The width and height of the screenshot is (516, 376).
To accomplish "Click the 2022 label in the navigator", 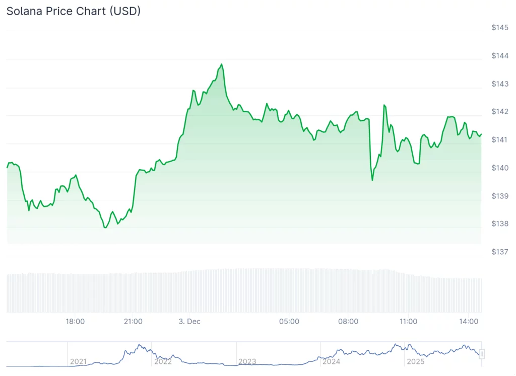I will (x=163, y=361).
